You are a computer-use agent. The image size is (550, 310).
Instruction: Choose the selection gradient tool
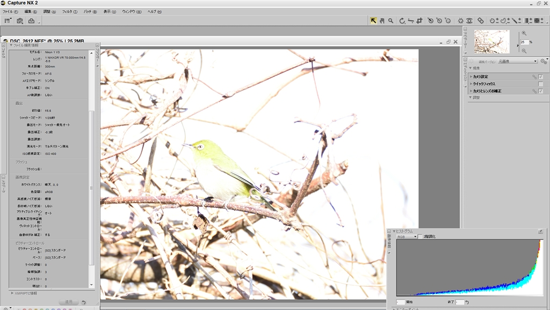click(x=527, y=21)
